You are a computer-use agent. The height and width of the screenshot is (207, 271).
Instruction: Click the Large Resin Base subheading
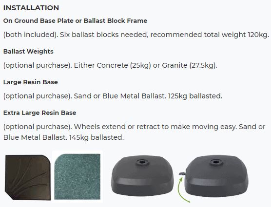click(x=30, y=82)
